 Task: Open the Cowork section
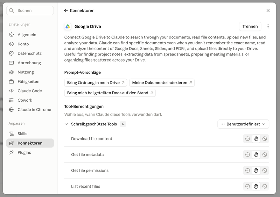[x=30, y=100]
